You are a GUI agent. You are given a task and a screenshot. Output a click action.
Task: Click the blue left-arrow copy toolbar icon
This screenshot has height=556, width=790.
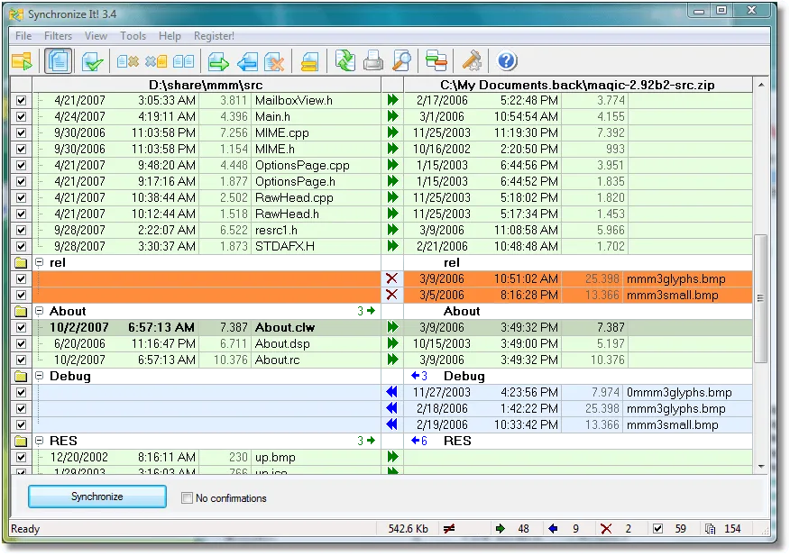pyautogui.click(x=247, y=61)
